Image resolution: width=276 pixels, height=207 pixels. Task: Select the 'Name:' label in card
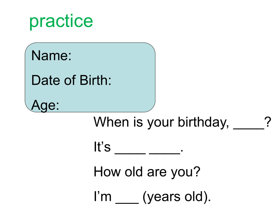51,56
